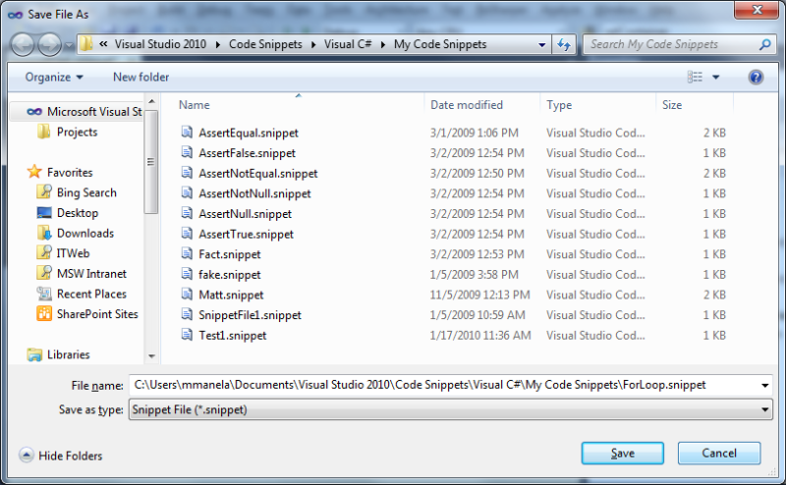Sort by Type column header
786x485 pixels.
(559, 105)
